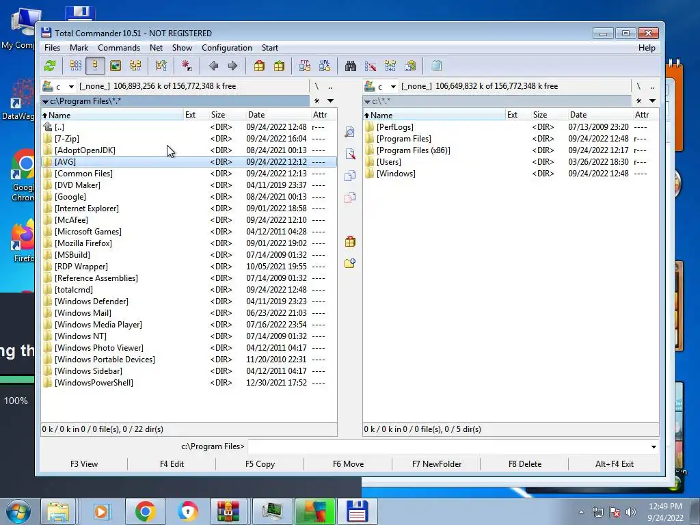Click the Unpack files toolbar icon
The image size is (700, 525).
[x=279, y=66]
